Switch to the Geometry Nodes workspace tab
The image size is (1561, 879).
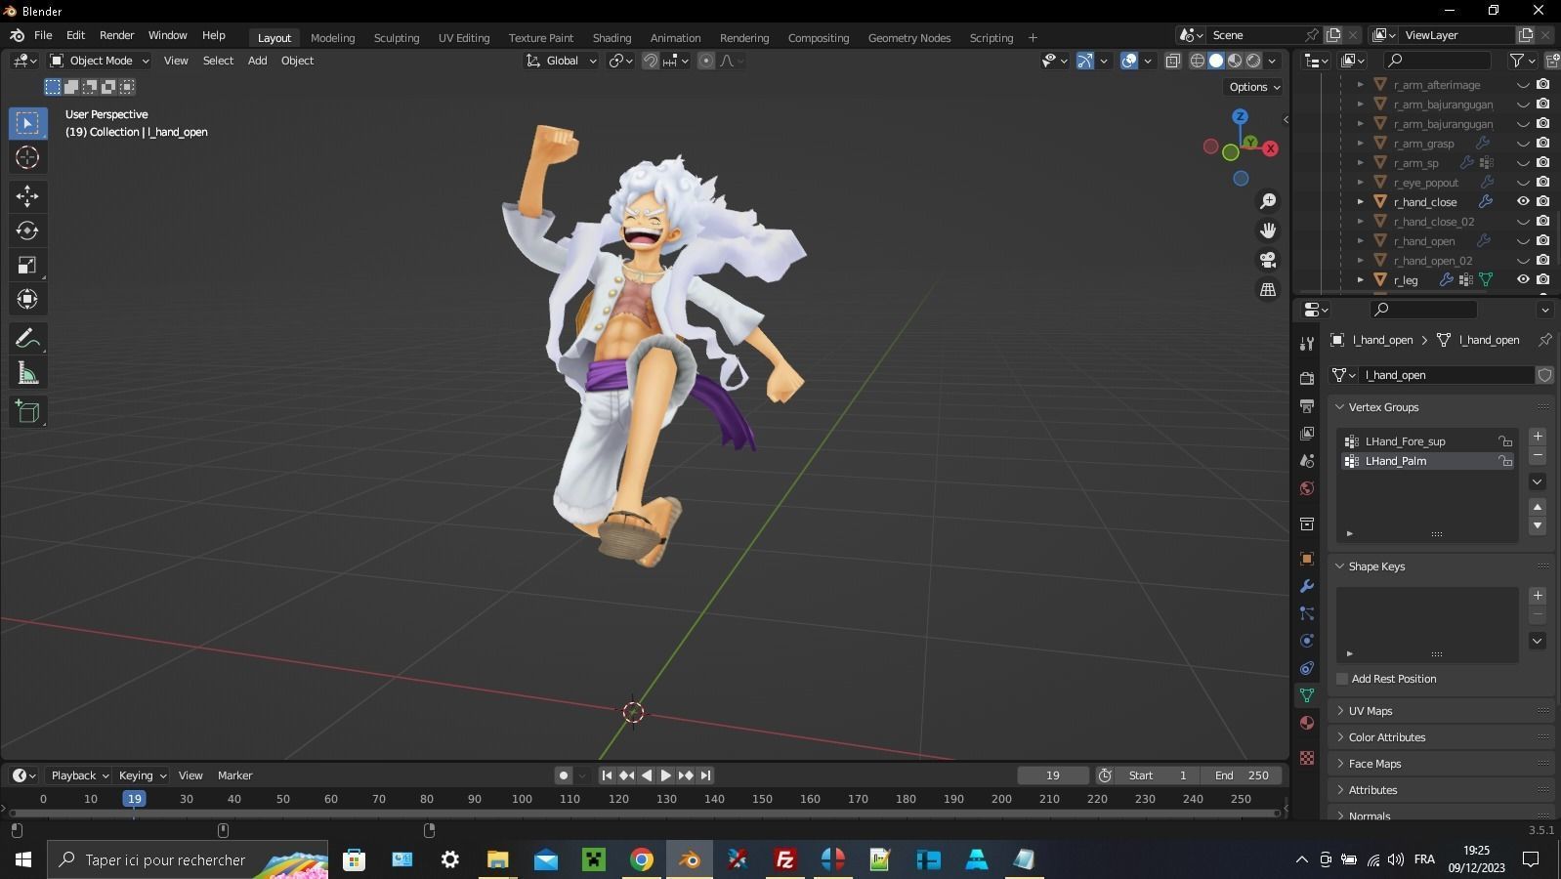[908, 38]
